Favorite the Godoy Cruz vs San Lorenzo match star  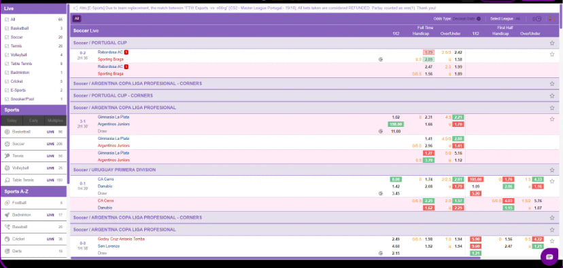tap(552, 241)
